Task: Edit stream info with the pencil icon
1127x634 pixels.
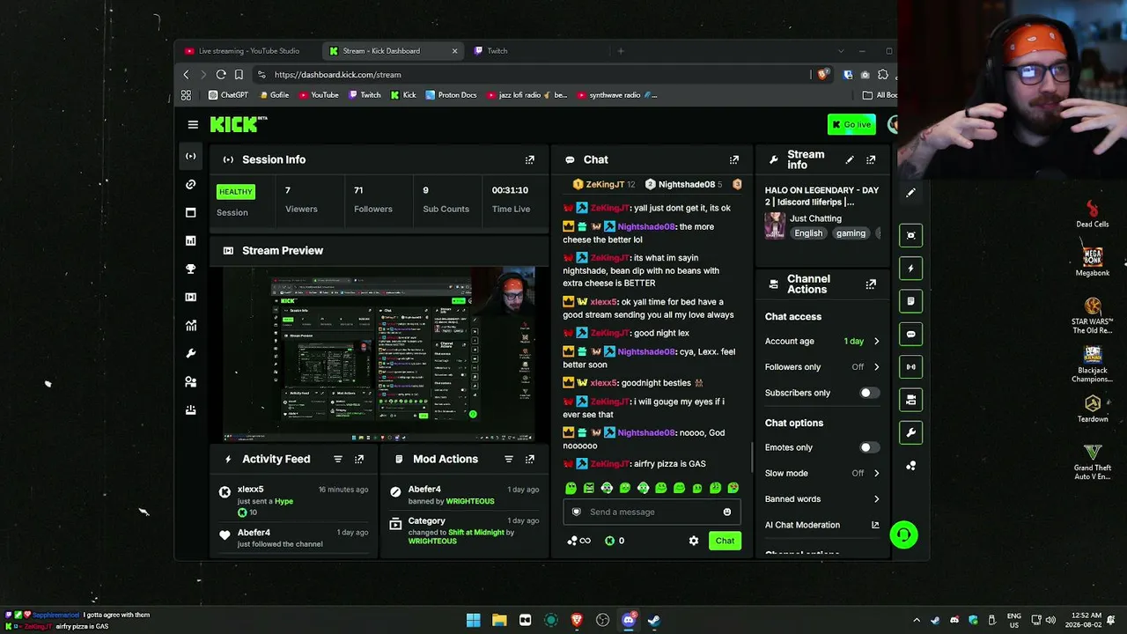Action: (x=850, y=159)
